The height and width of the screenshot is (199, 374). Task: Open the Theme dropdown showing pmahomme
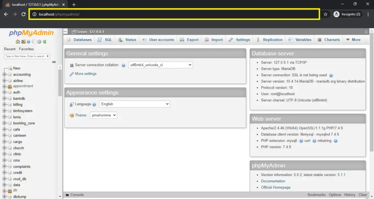click(x=103, y=115)
